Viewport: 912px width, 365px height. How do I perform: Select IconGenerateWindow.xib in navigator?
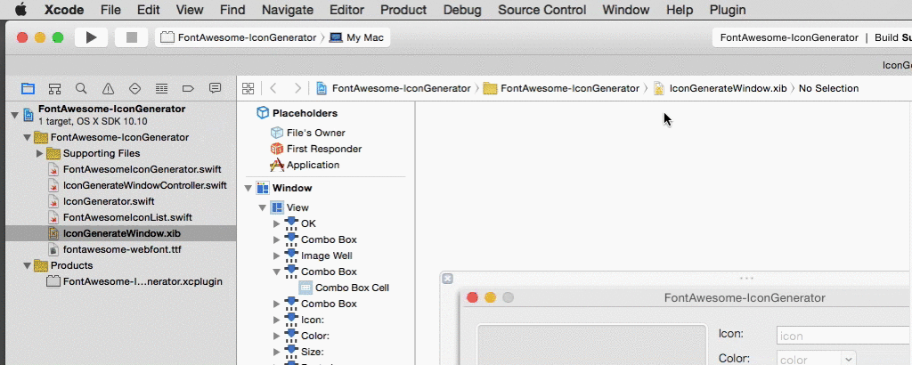(x=120, y=233)
